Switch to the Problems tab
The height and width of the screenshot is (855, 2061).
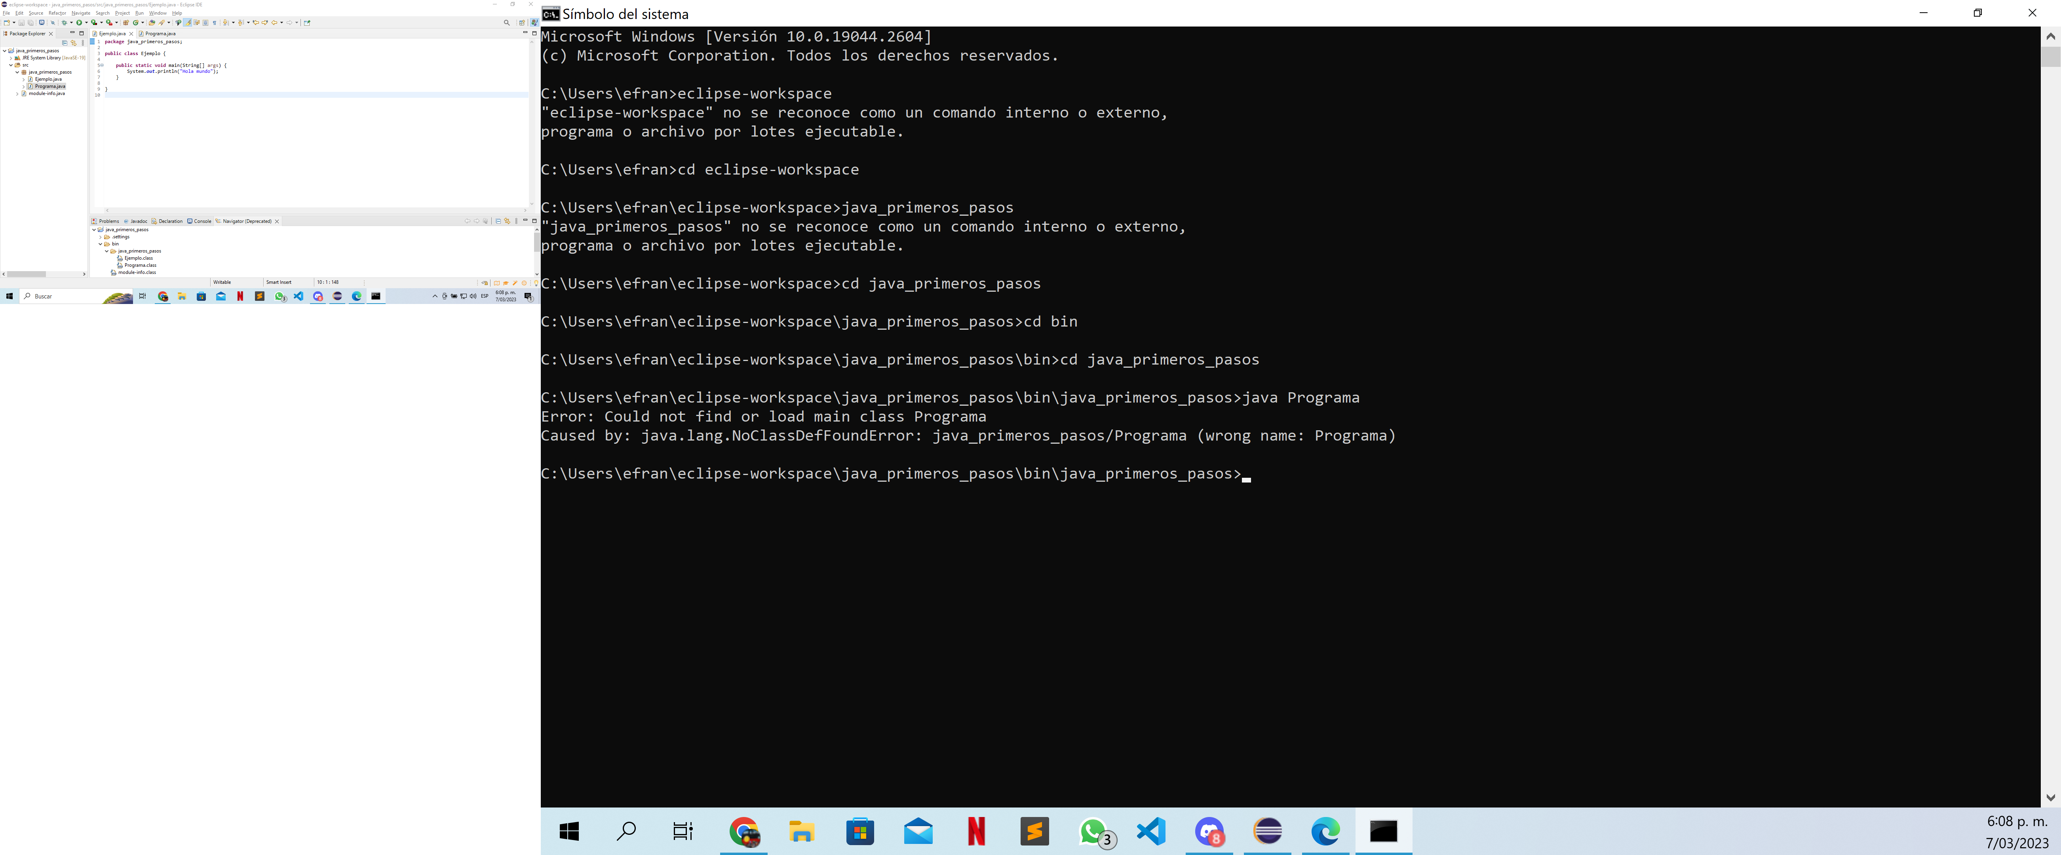[x=106, y=222]
